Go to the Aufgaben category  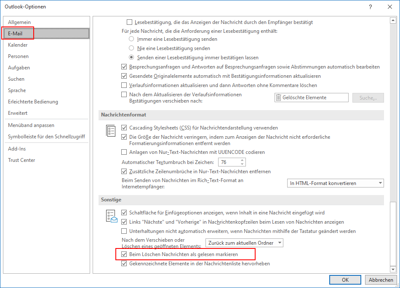[x=46, y=67]
